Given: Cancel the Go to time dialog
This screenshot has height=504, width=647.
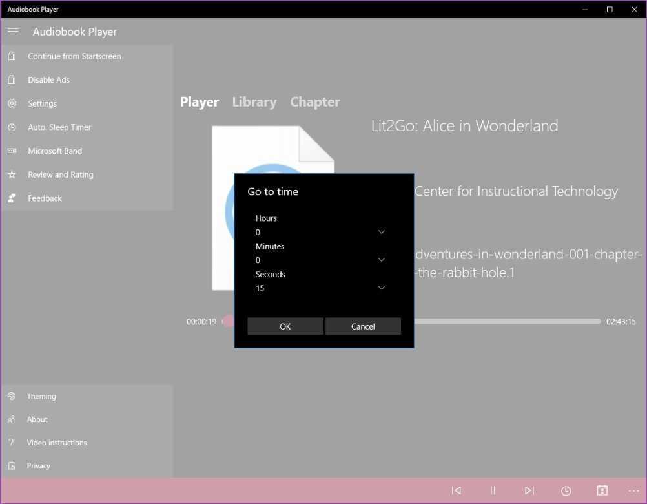Looking at the screenshot, I should point(363,326).
